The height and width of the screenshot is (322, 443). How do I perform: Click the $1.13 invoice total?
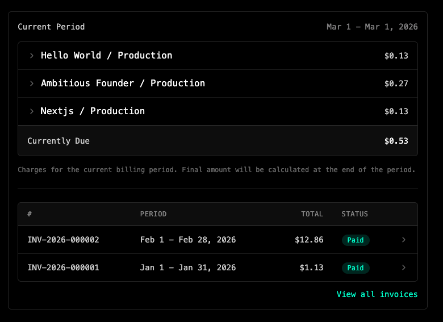[311, 267]
